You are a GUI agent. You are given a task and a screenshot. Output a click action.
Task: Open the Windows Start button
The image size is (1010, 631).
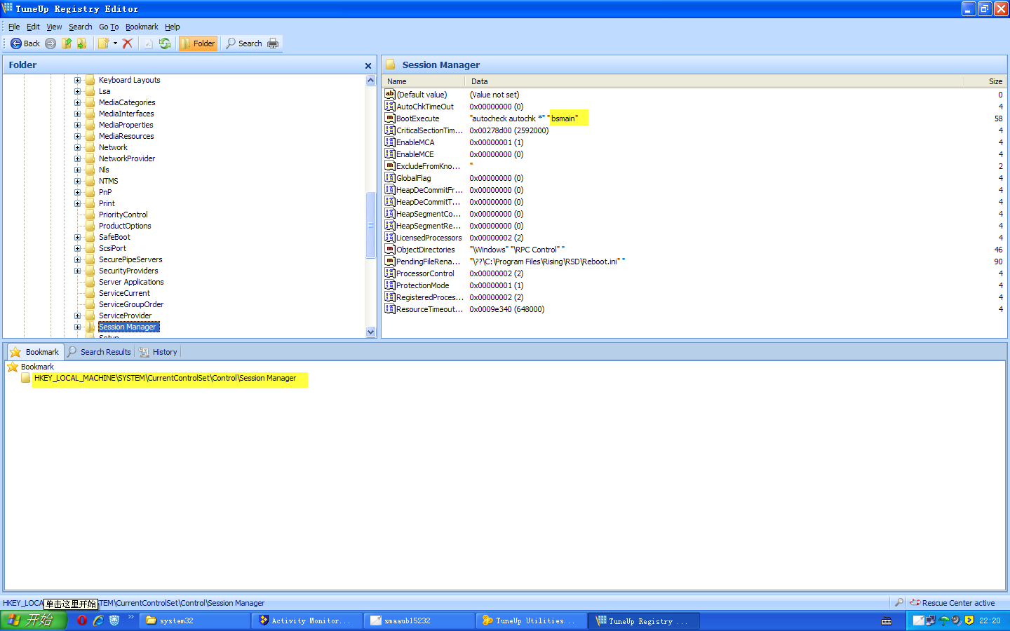point(34,620)
